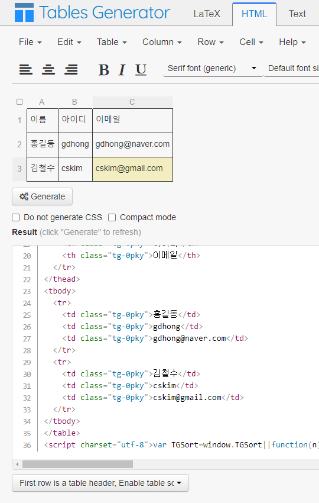This screenshot has height=503, width=319.
Task: Check the select-all table checkbox
Action: click(19, 102)
